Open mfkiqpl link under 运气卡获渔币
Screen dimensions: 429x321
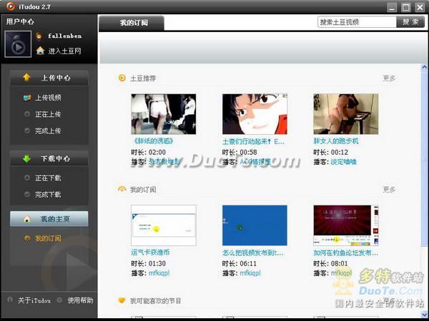pyautogui.click(x=159, y=273)
